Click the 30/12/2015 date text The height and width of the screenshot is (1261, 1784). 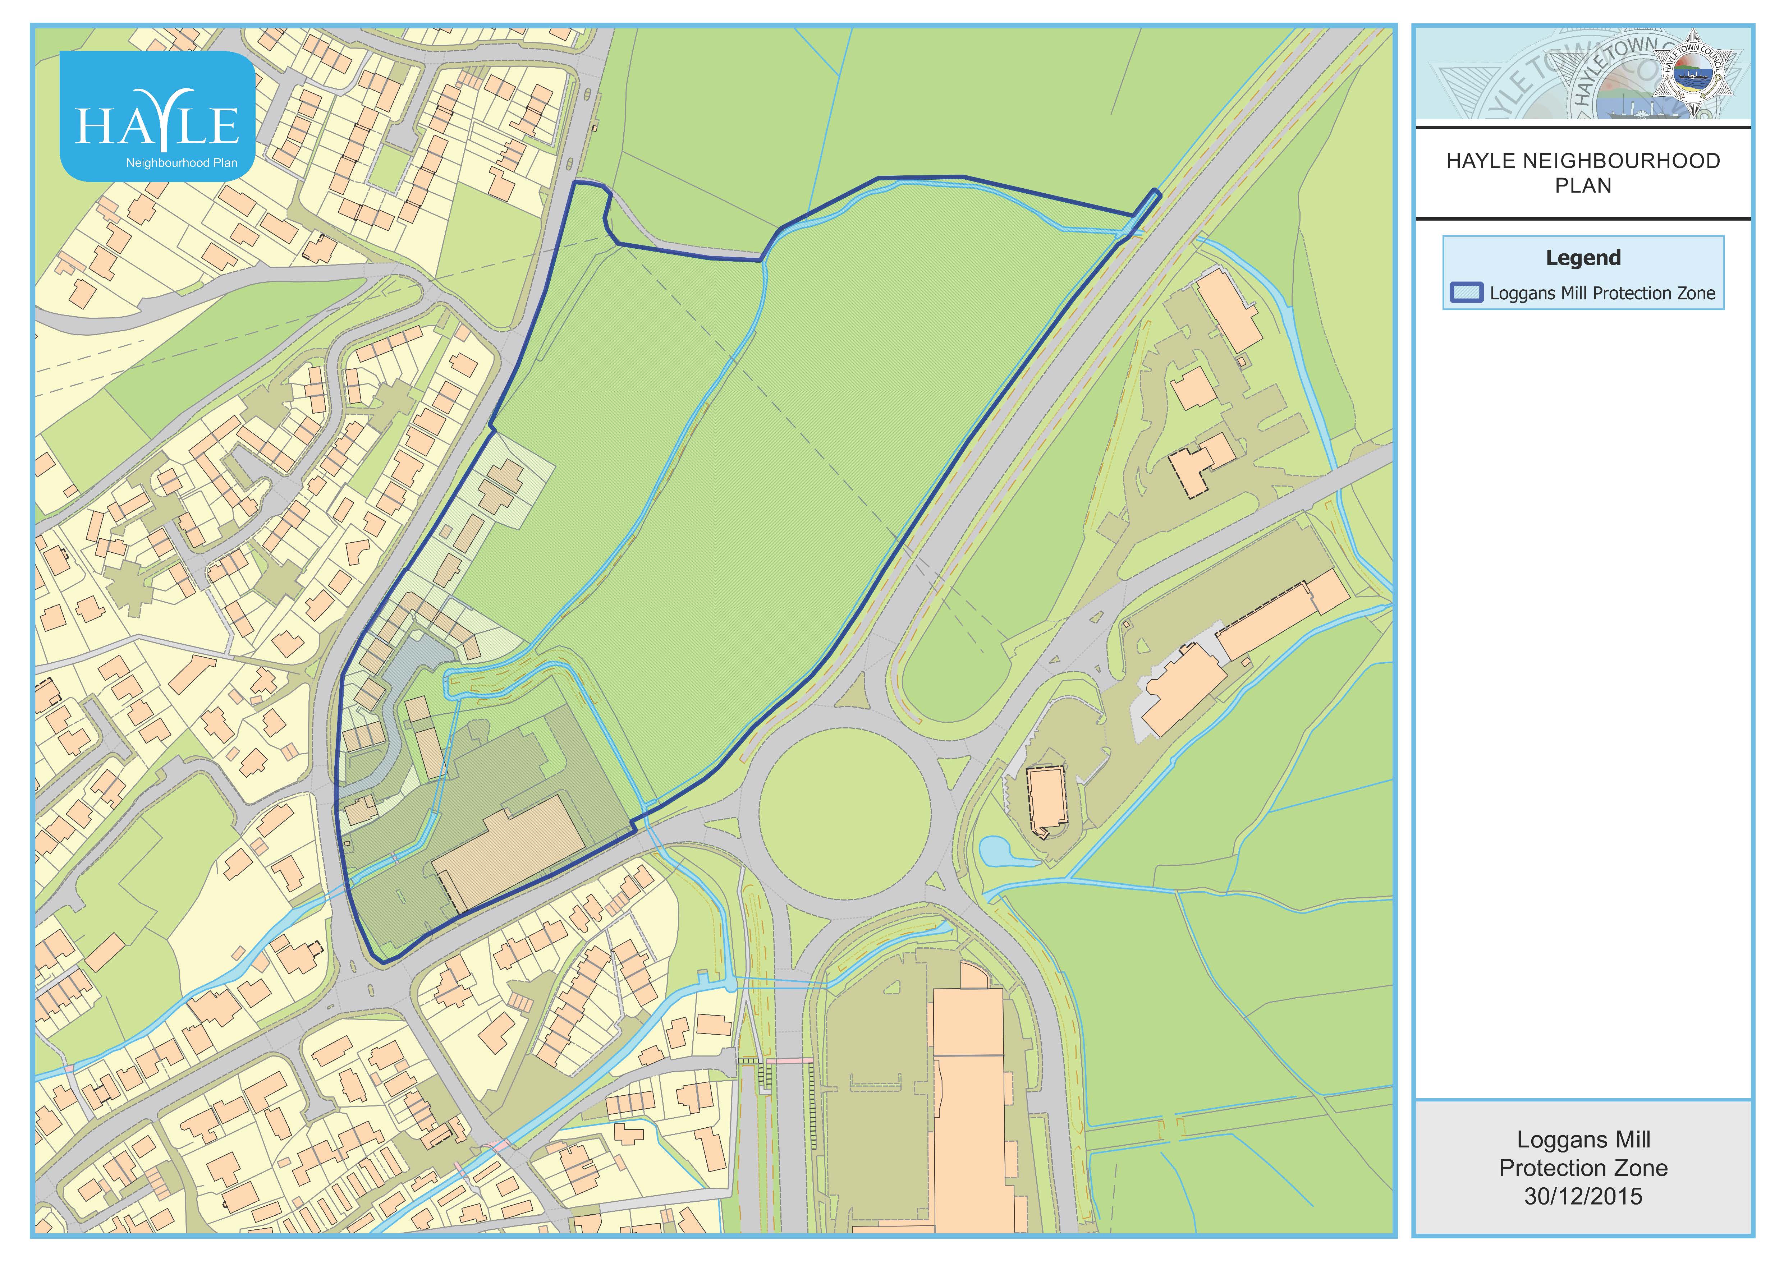pyautogui.click(x=1583, y=1196)
